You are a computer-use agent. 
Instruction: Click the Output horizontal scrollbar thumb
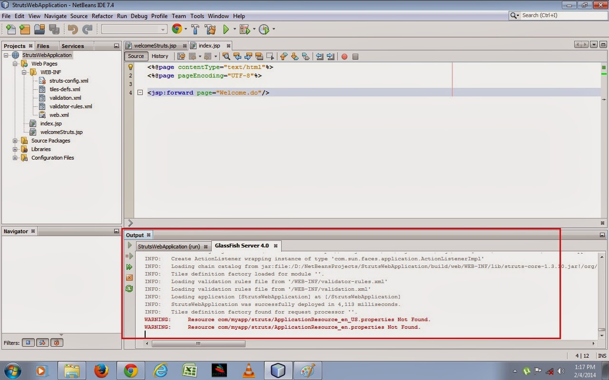198,343
